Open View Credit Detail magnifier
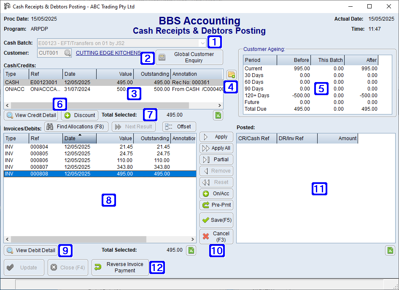Image resolution: width=399 pixels, height=290 pixels. pyautogui.click(x=9, y=115)
